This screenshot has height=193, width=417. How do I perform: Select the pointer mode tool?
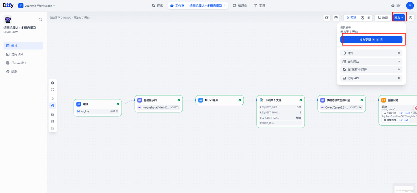point(52,99)
